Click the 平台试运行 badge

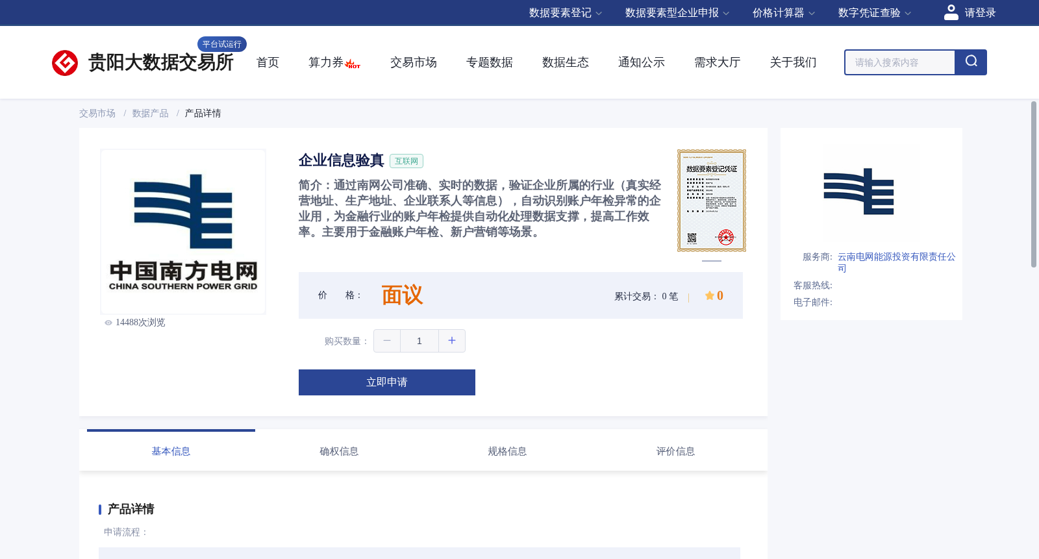[222, 44]
